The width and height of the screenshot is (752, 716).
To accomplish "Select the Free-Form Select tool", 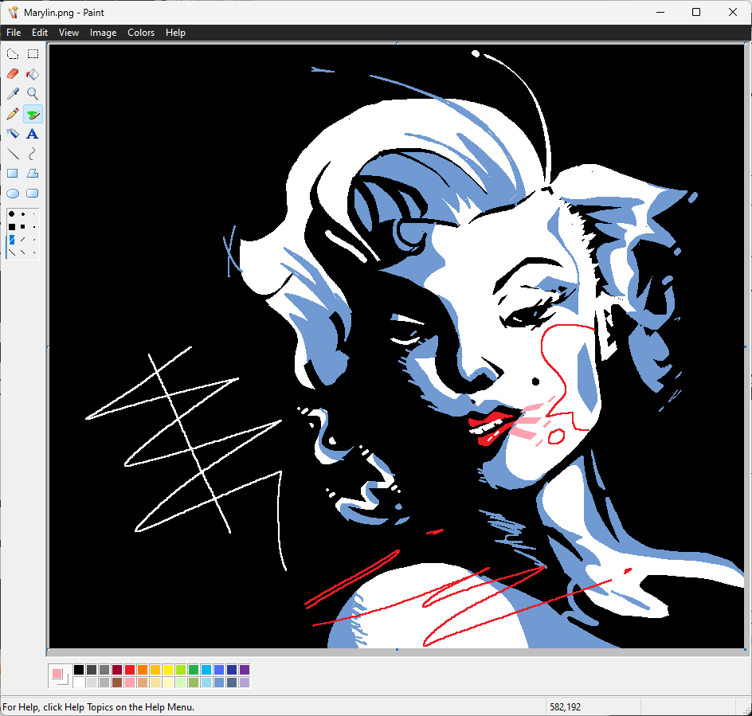I will [13, 54].
